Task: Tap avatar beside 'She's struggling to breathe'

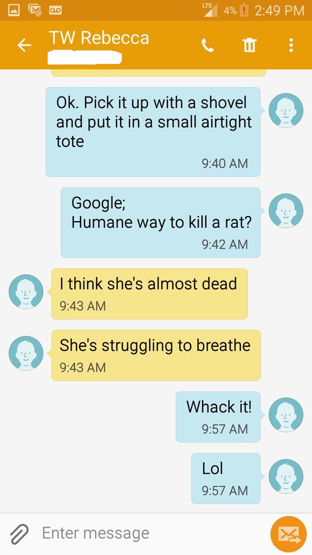Action: [x=26, y=353]
